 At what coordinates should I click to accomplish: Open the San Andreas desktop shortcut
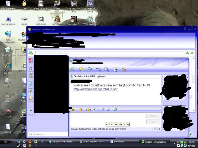(x=57, y=20)
